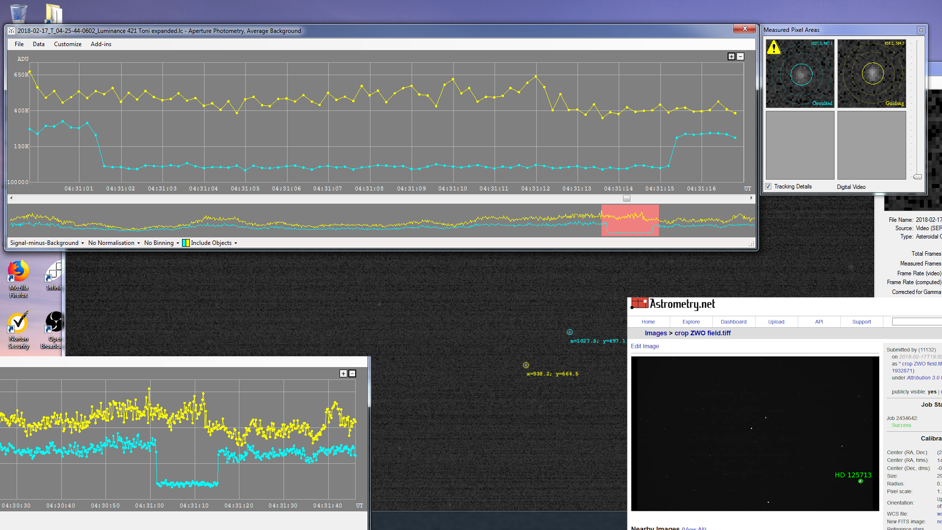The width and height of the screenshot is (942, 530).
Task: Click left arrow of chart horizontal scrollbar
Action: pyautogui.click(x=11, y=198)
